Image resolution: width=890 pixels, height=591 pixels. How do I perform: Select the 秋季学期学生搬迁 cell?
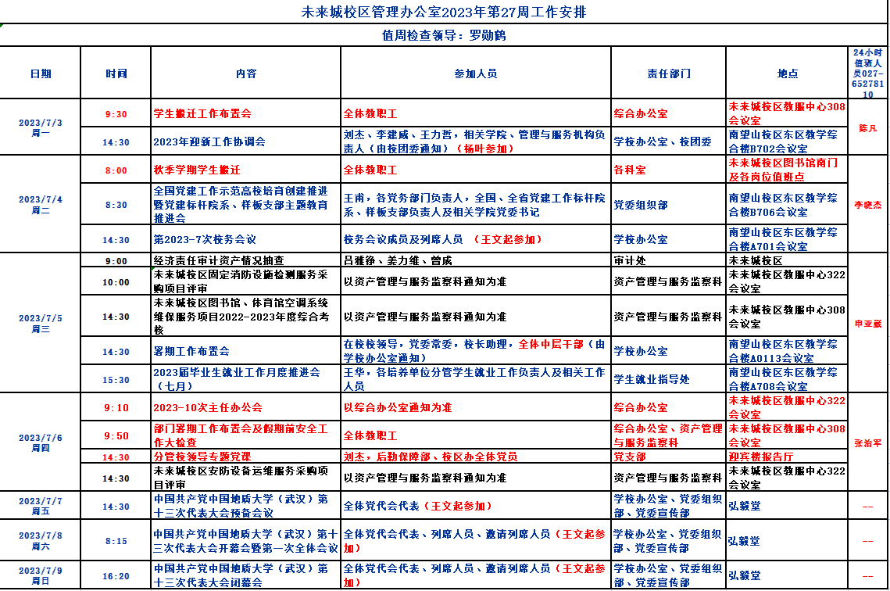coord(246,170)
